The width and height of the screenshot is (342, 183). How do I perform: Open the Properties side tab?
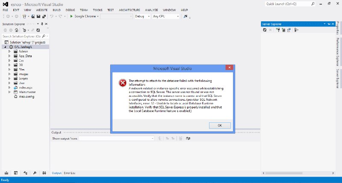coord(338,28)
